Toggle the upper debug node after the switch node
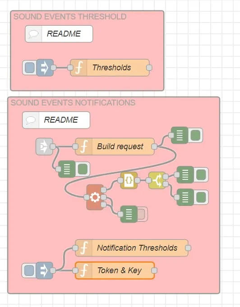Screen dimensions: 240x307 click(x=201, y=174)
